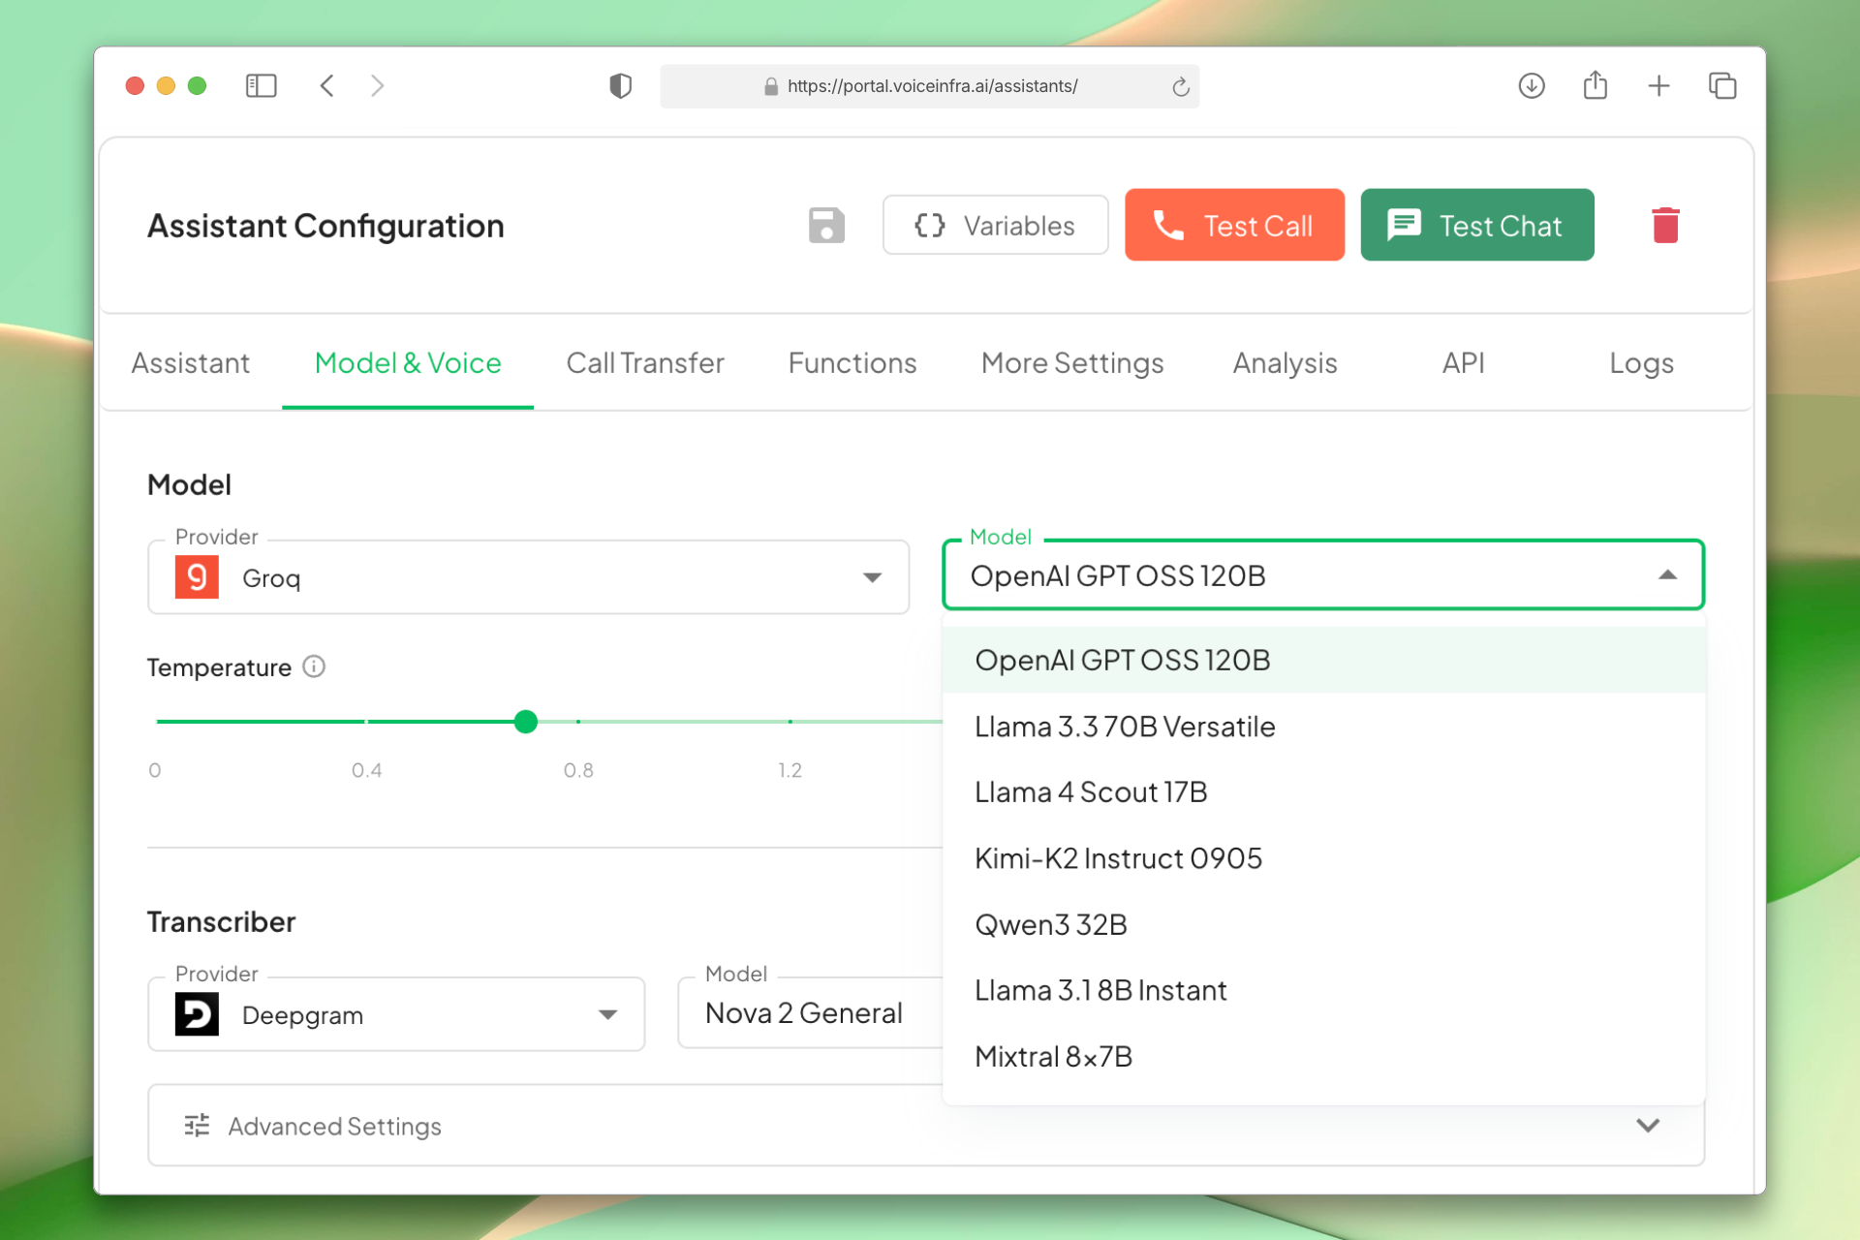
Task: Switch to the Analysis tab
Action: 1285,363
